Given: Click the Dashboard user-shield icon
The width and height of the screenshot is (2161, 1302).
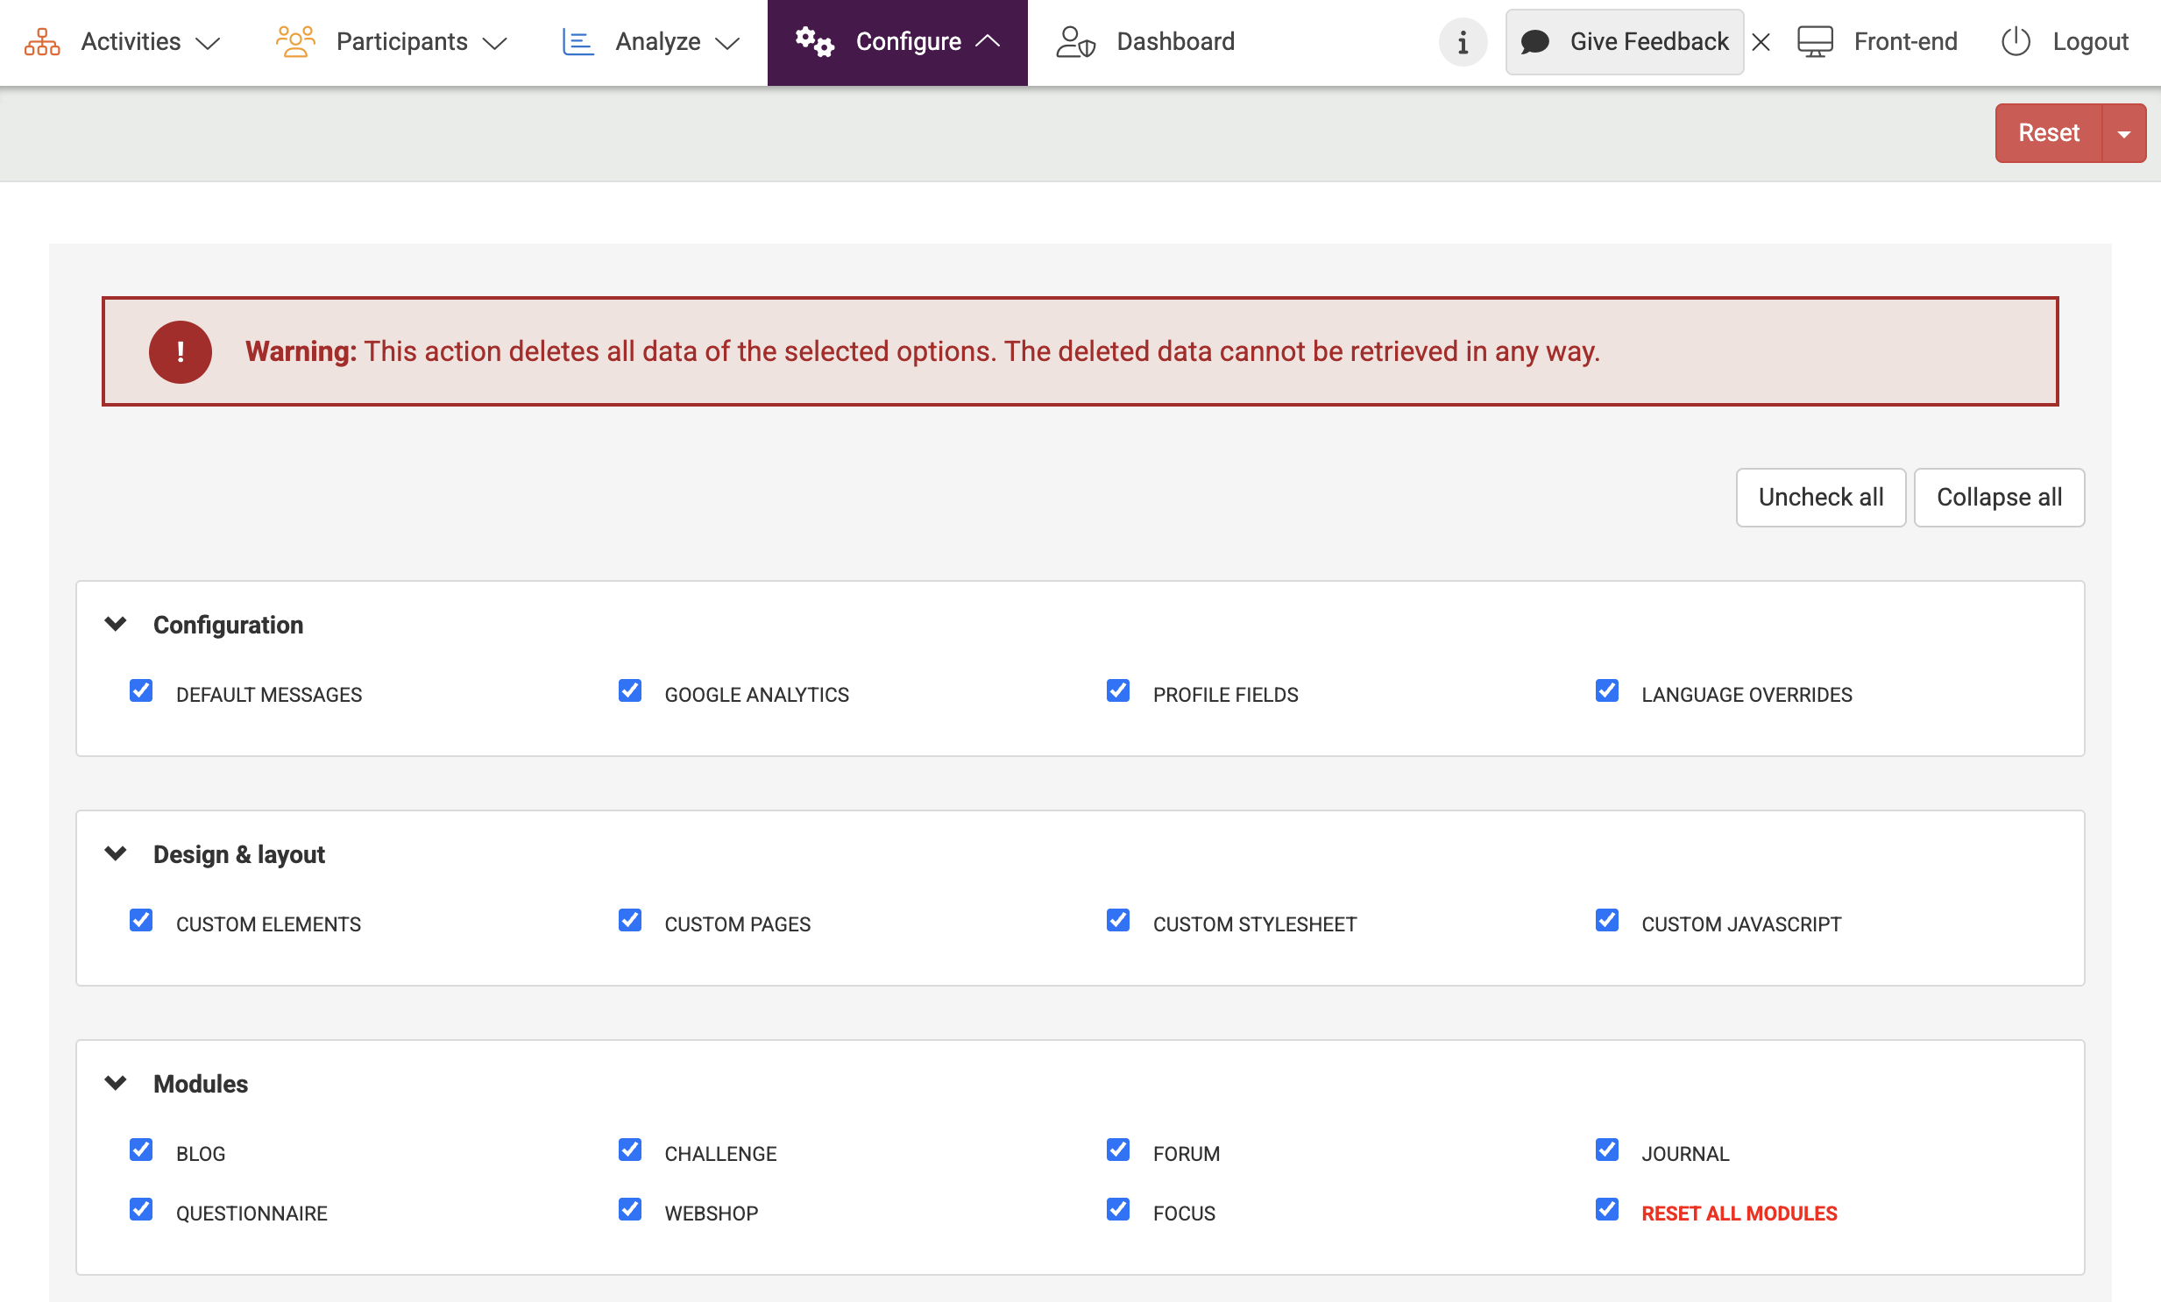Looking at the screenshot, I should (x=1074, y=42).
